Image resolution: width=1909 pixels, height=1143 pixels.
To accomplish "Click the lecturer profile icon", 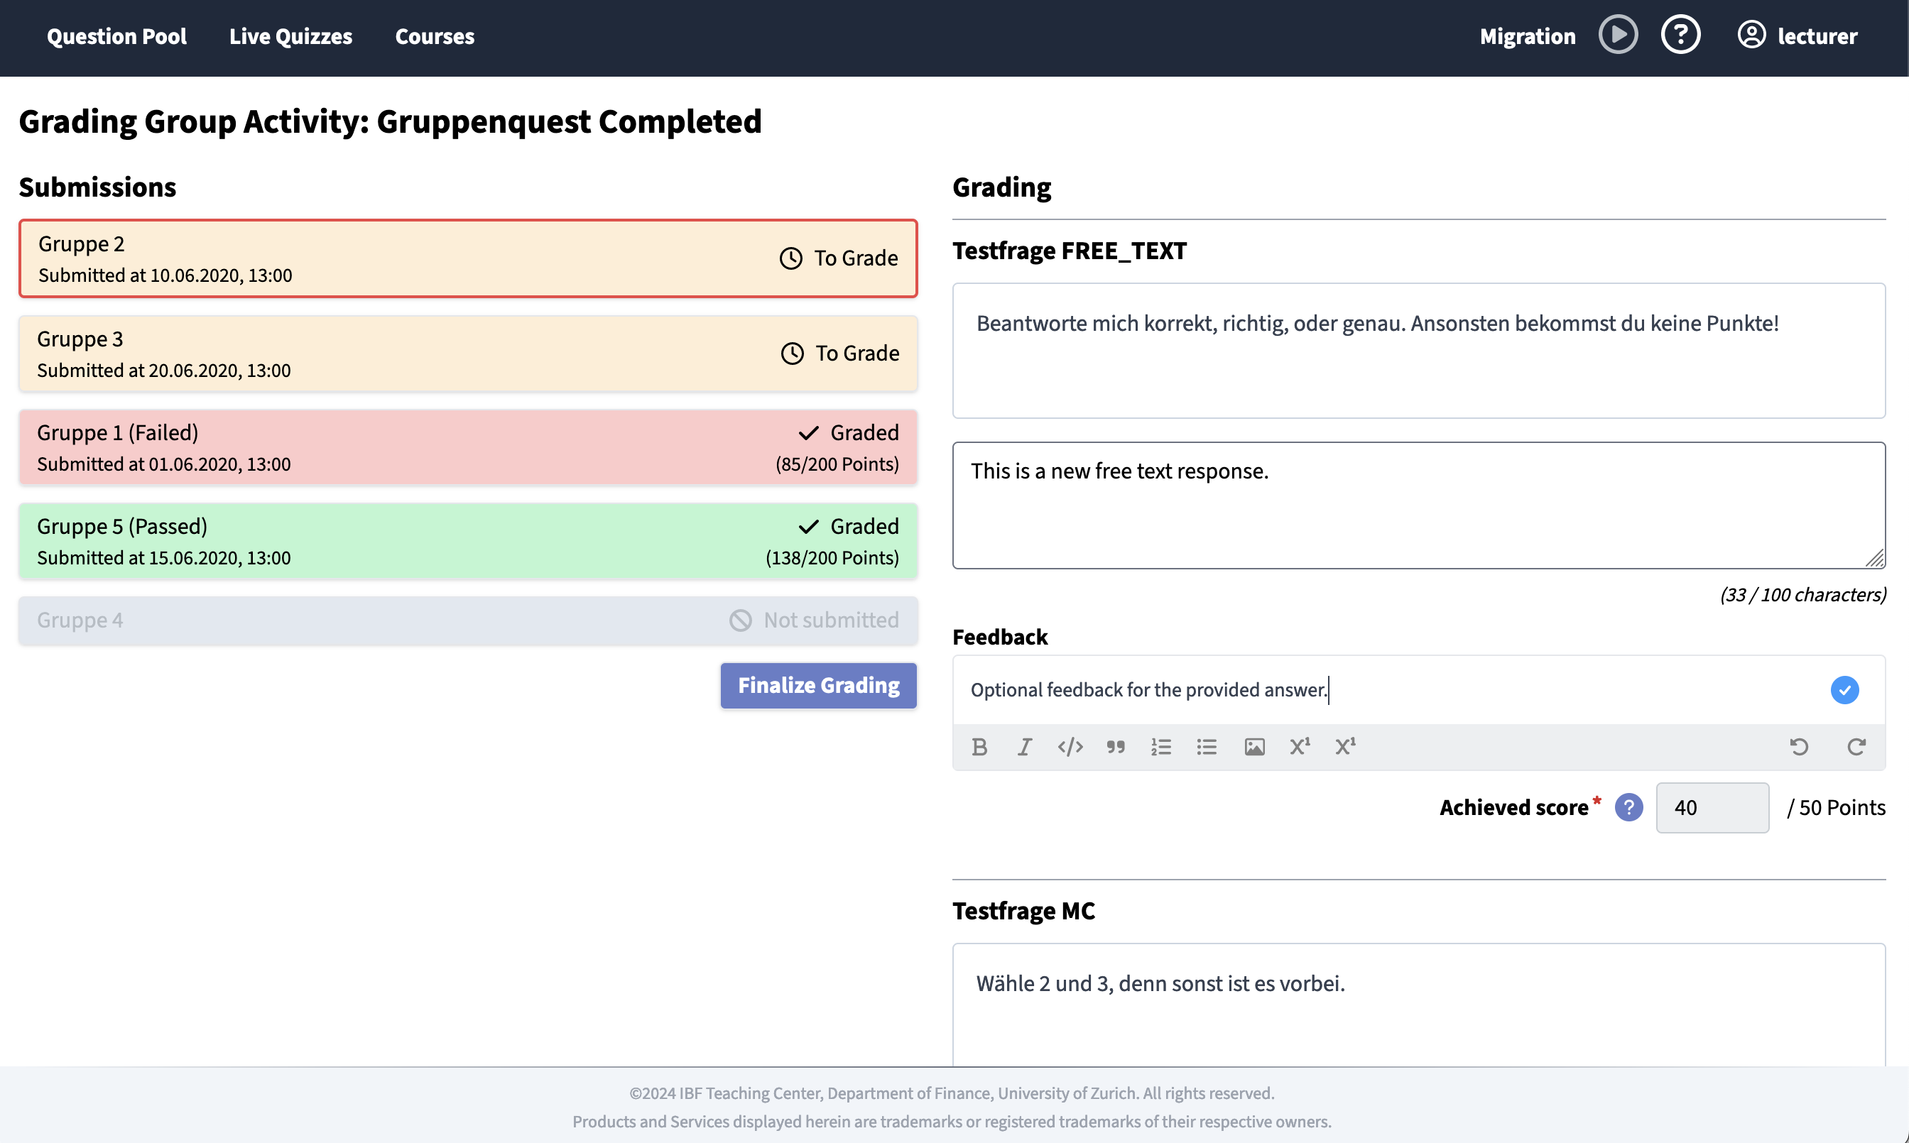I will (1751, 35).
